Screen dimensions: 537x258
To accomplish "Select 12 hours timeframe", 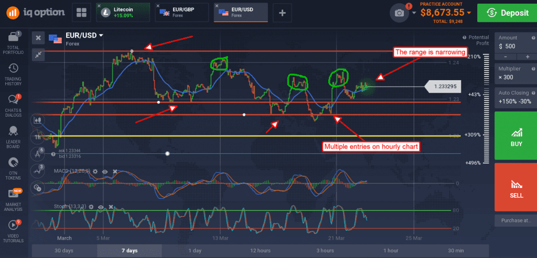I will tap(260, 251).
